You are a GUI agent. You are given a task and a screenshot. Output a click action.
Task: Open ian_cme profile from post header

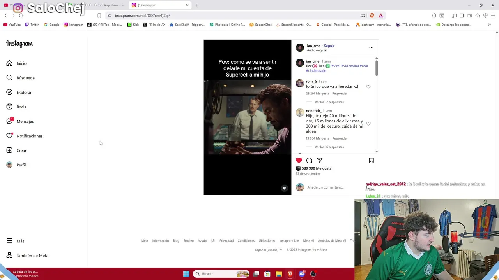pyautogui.click(x=313, y=45)
